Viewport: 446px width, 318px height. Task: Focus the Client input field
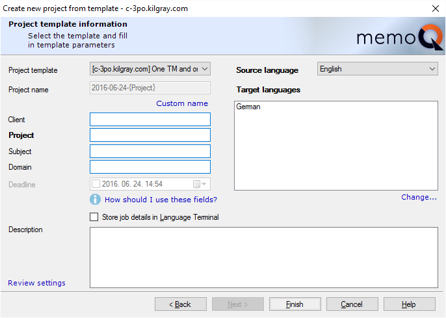pos(150,119)
